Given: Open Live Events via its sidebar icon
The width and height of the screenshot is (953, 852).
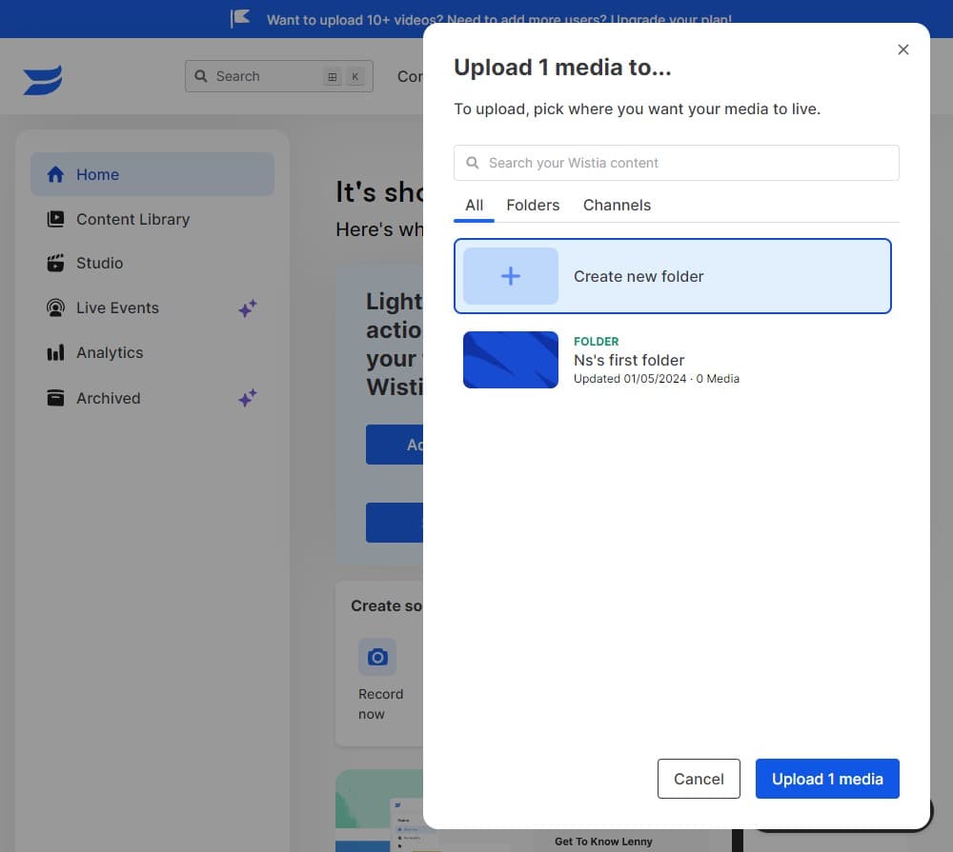Looking at the screenshot, I should [x=55, y=307].
